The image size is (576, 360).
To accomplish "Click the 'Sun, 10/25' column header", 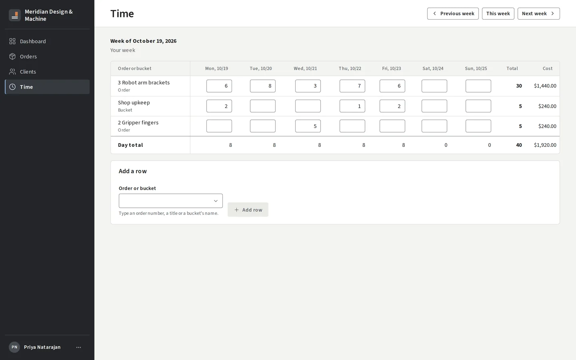I will tap(476, 68).
